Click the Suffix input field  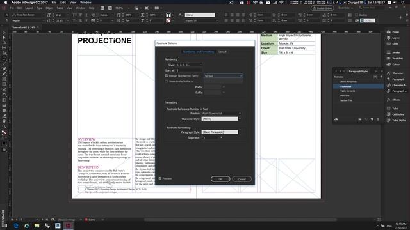coord(213,92)
